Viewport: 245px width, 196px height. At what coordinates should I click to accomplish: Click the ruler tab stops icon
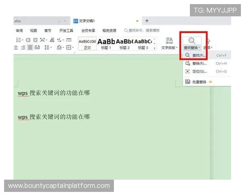click(69, 40)
